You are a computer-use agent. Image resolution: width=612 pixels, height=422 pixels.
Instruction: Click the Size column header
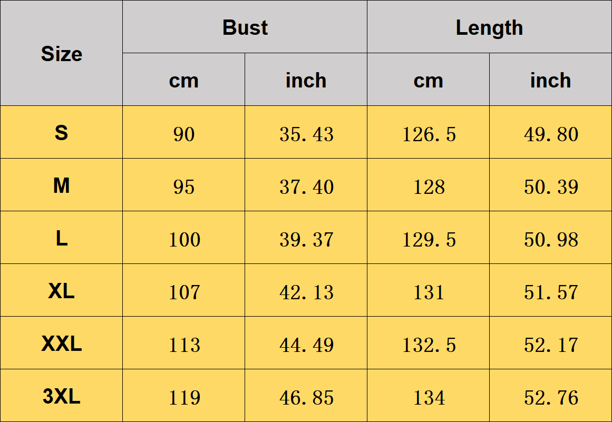(x=61, y=54)
